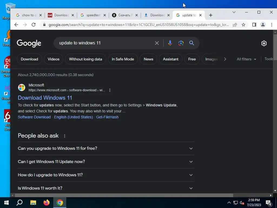277x208 pixels.
Task: Filter results by News
Action: [149, 59]
